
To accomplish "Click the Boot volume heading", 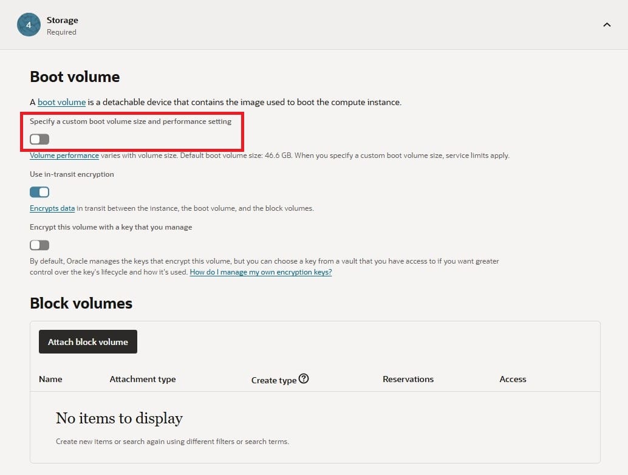I will coord(75,77).
